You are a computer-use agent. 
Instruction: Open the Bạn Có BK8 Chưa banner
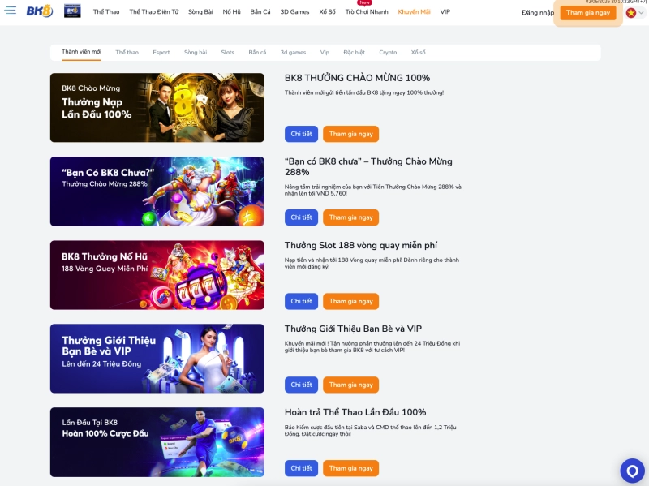(x=157, y=191)
